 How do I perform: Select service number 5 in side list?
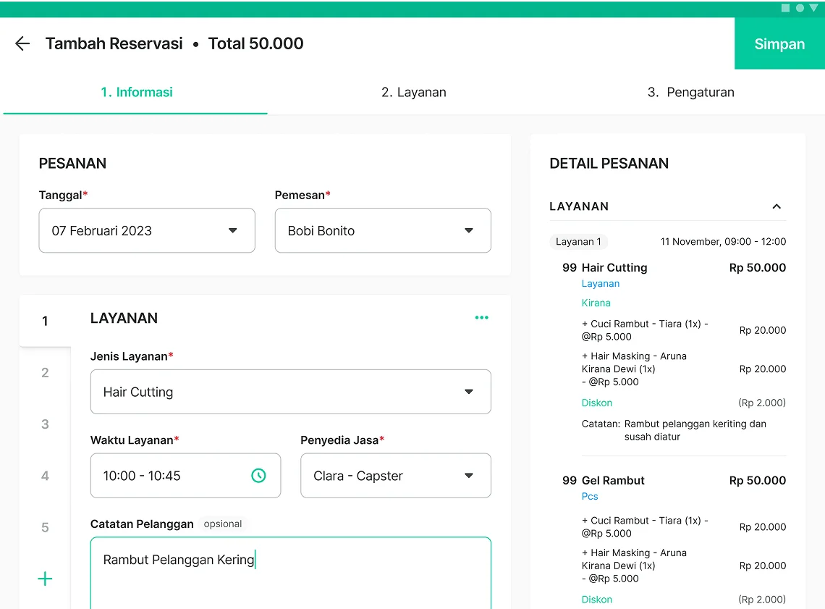point(45,527)
